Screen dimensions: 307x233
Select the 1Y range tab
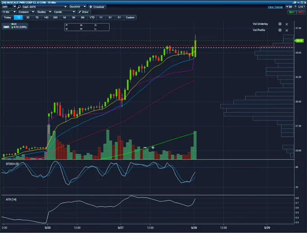(101, 18)
